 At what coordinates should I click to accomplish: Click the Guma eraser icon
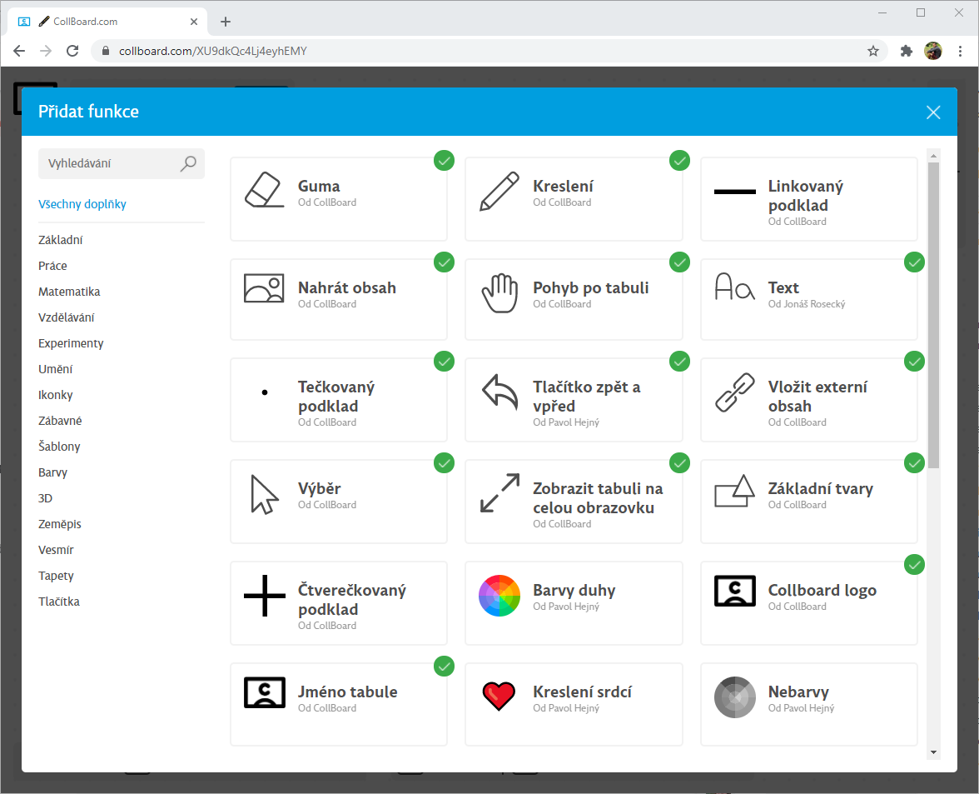(264, 190)
